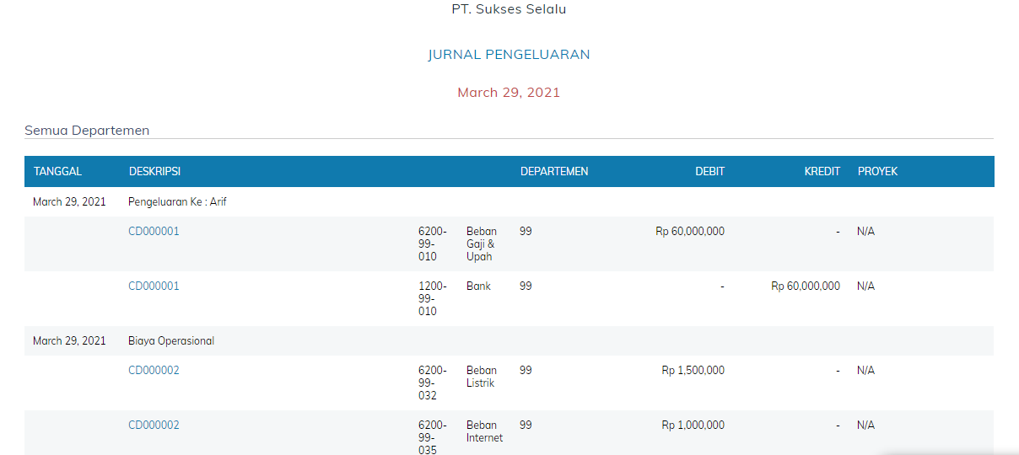Click the Beban Listrik account name
The image size is (1019, 455).
pos(482,377)
